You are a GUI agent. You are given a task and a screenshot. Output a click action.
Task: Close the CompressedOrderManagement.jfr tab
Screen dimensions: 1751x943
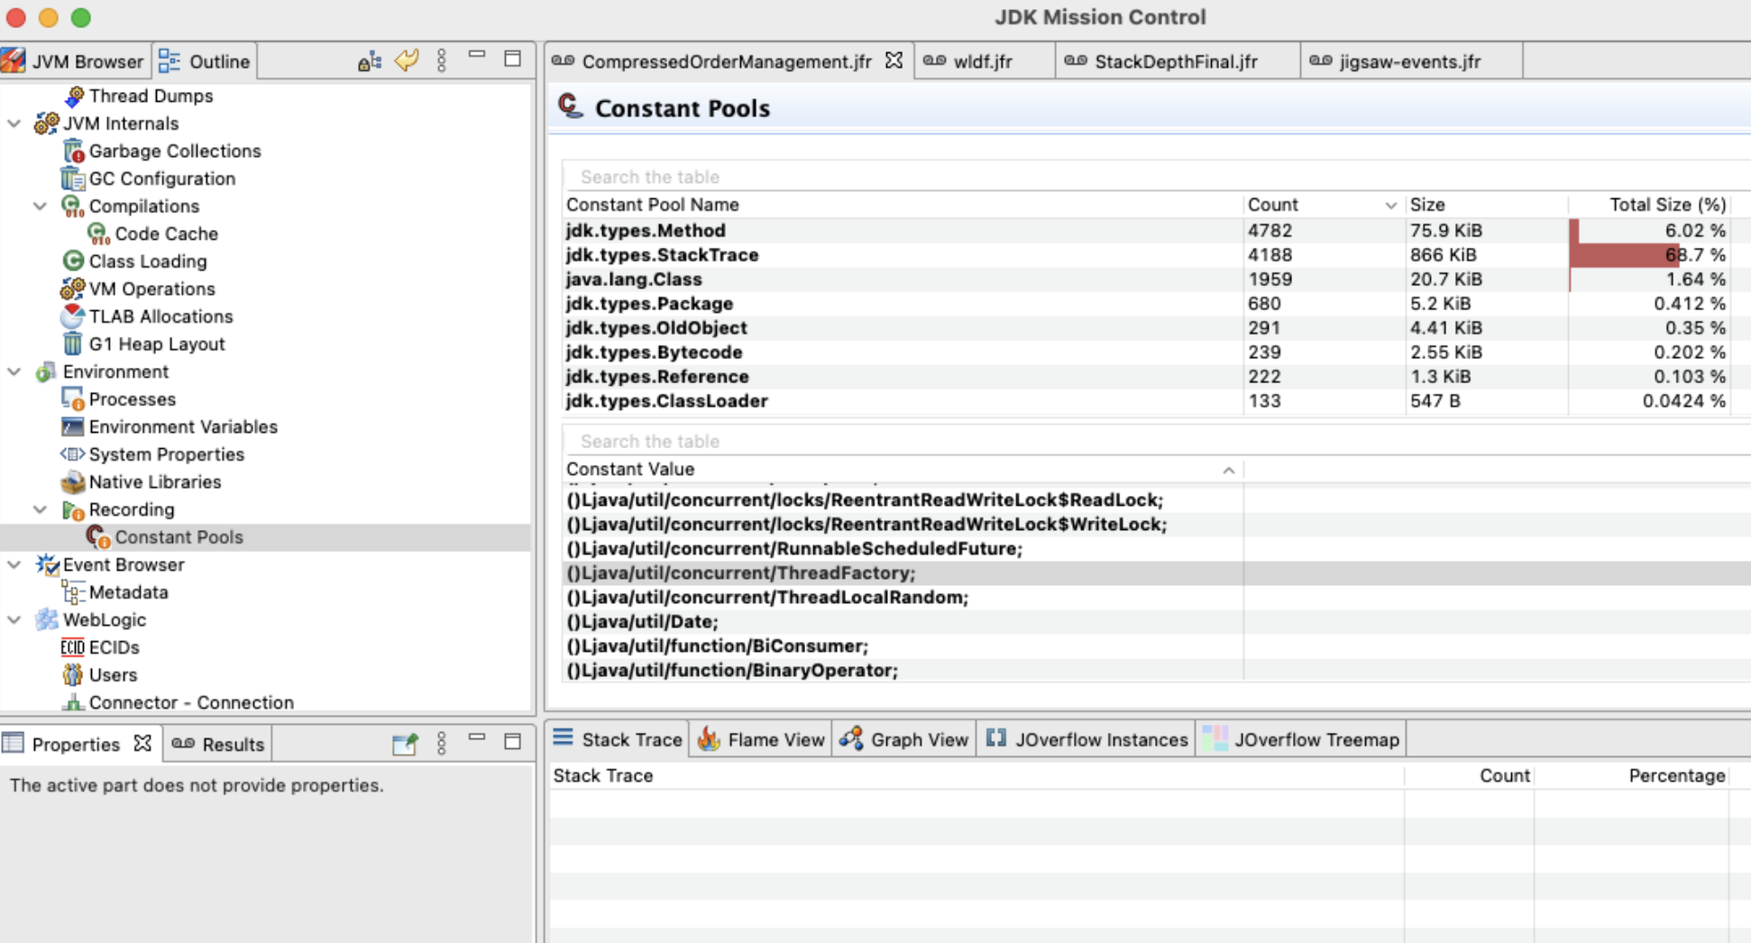894,60
